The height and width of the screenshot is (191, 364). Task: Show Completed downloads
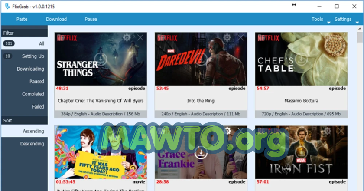click(x=24, y=94)
